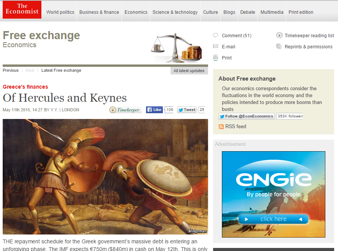This screenshot has width=338, height=251.
Task: Click the E-mail envelope icon
Action: (x=215, y=46)
